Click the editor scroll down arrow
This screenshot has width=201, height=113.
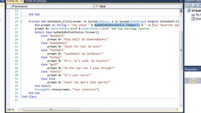(181, 105)
